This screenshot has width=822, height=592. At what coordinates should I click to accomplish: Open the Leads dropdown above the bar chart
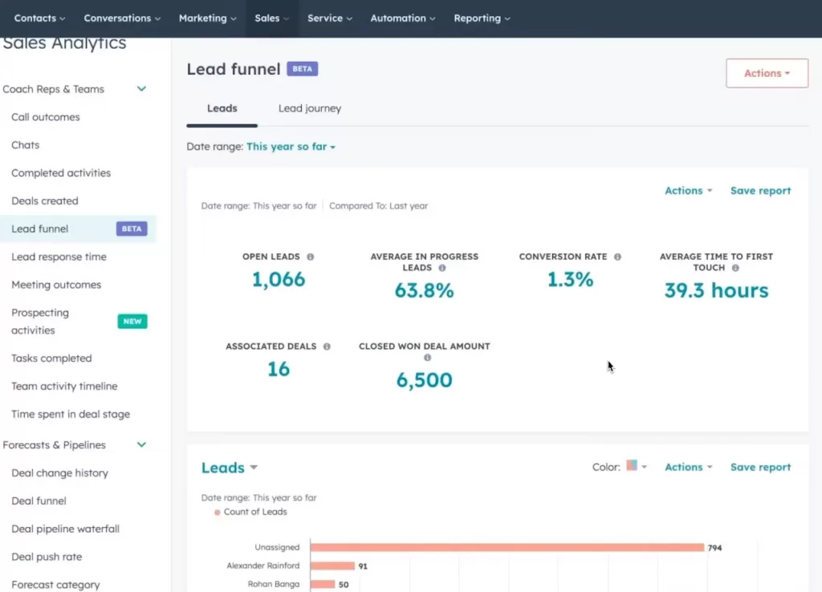click(x=230, y=468)
